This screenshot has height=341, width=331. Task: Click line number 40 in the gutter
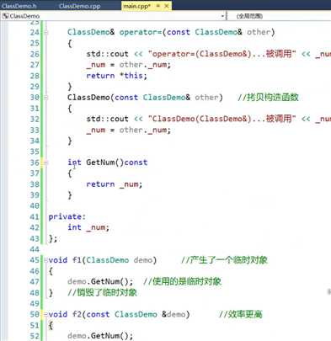[x=35, y=205]
